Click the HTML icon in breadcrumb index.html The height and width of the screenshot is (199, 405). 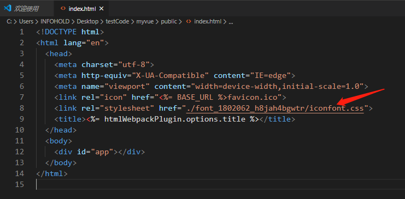coord(189,21)
